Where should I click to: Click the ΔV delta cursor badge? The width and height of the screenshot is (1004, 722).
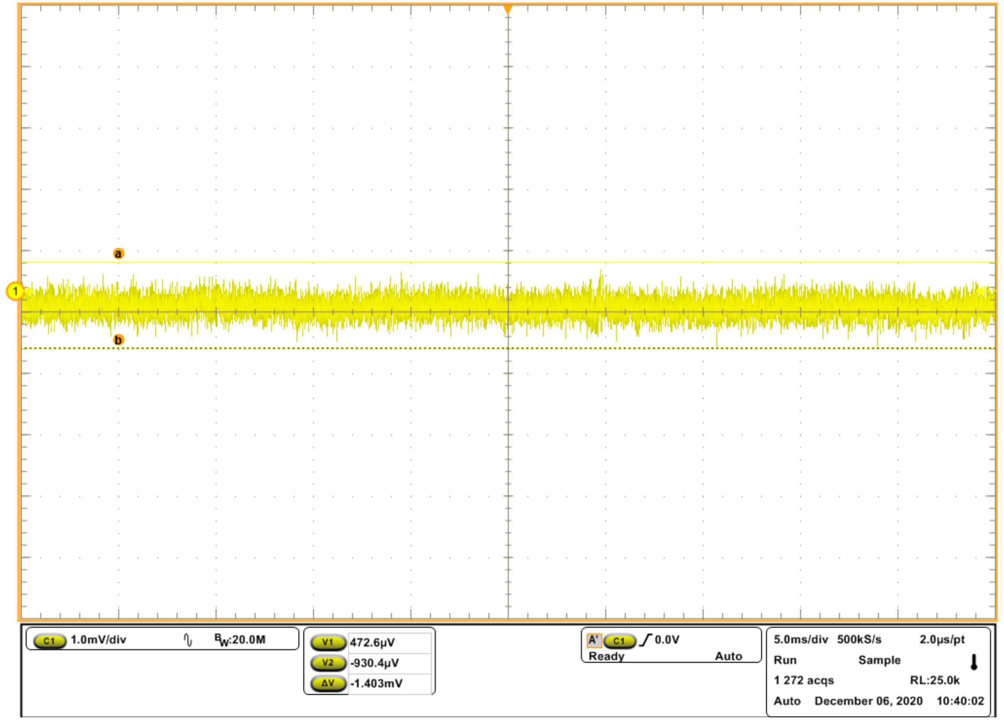coord(328,683)
